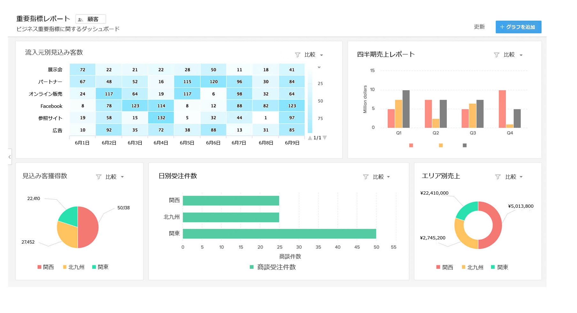Click the filter icon in 四半期売上レポート panel
The image size is (577, 313).
(496, 55)
